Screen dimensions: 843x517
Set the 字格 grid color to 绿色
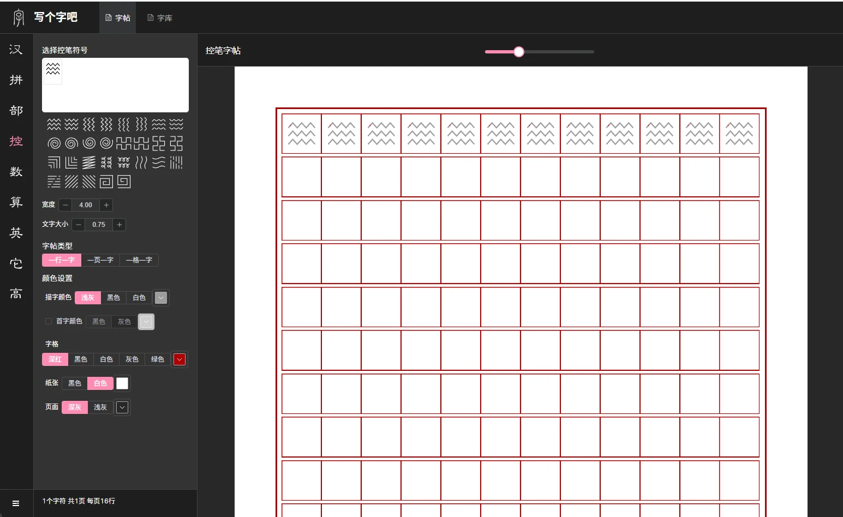pyautogui.click(x=158, y=359)
